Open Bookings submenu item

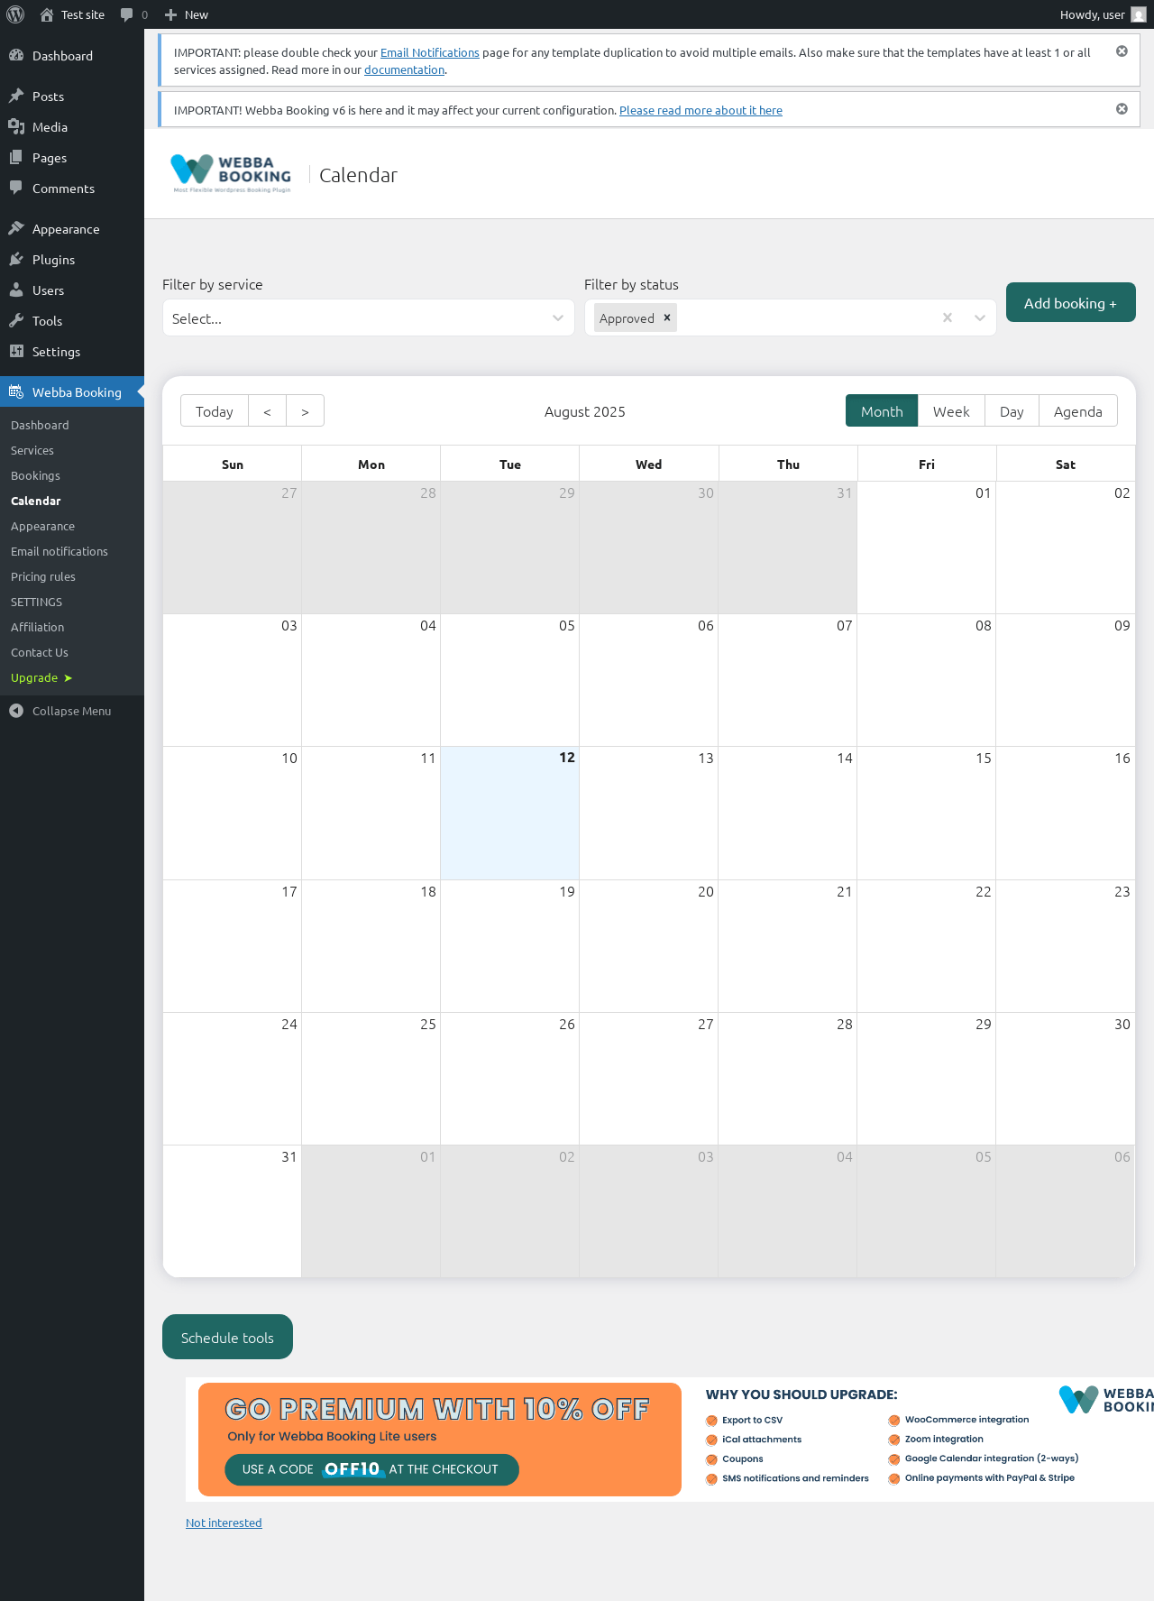point(72,475)
